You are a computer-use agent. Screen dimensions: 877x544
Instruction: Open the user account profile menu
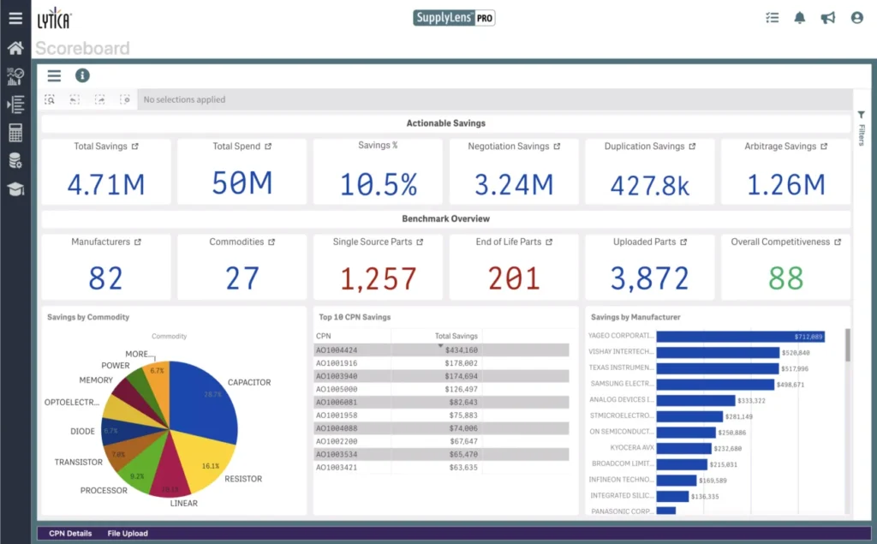[x=856, y=17]
